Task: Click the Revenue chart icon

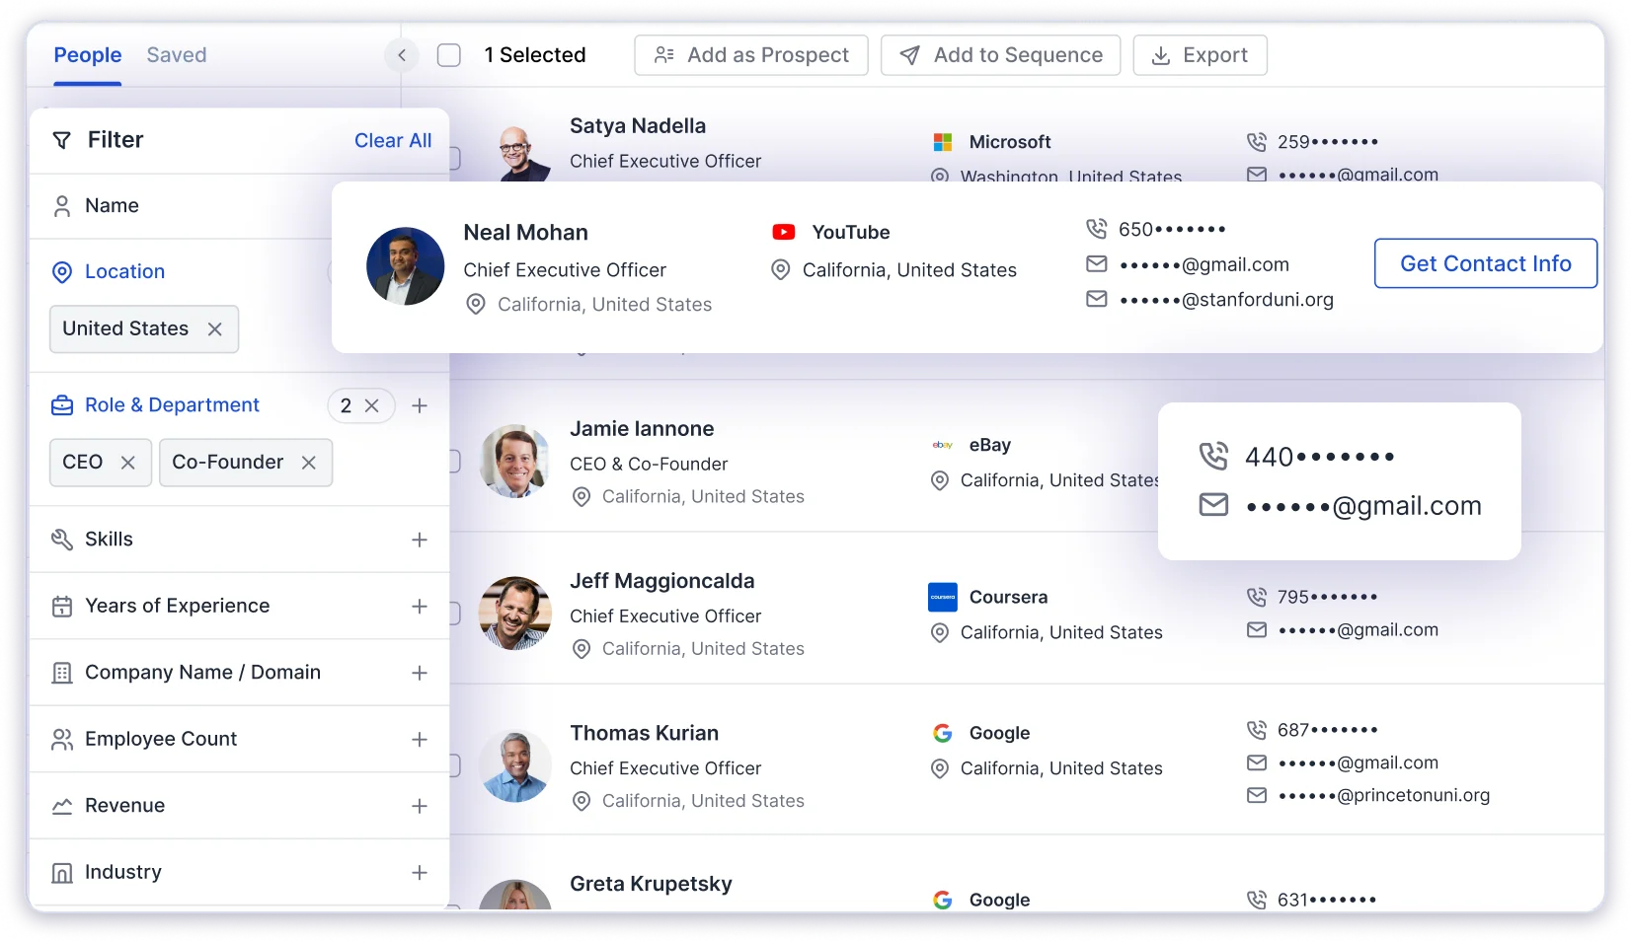Action: click(62, 806)
